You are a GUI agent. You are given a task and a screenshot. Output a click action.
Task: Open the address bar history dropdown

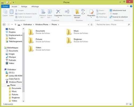(88, 24)
